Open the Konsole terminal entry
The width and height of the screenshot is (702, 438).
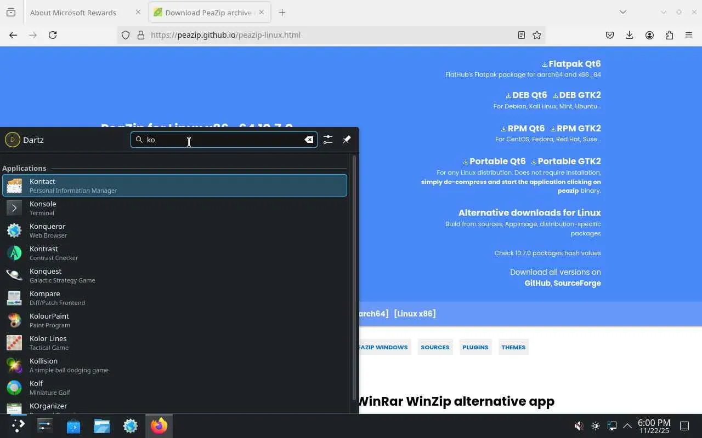(x=174, y=208)
